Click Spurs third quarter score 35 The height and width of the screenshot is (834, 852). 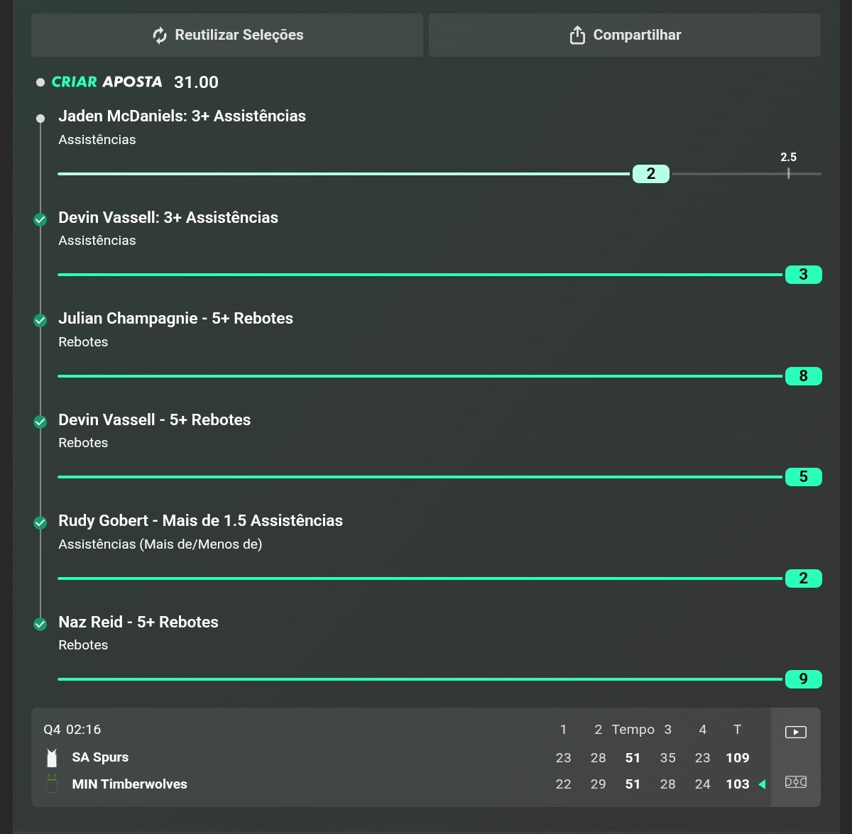click(x=668, y=758)
